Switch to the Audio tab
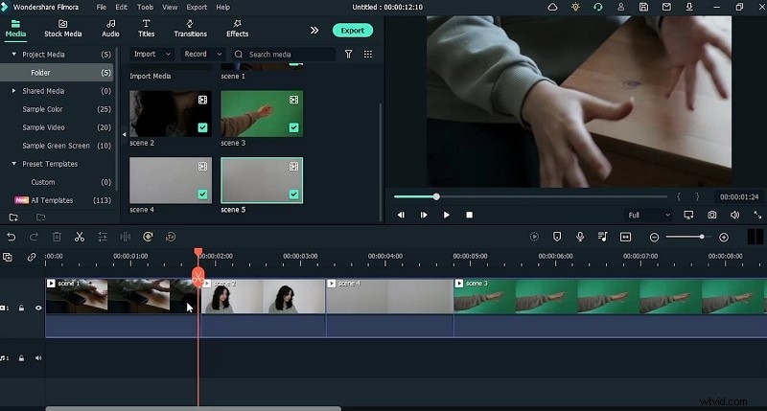 click(x=110, y=29)
